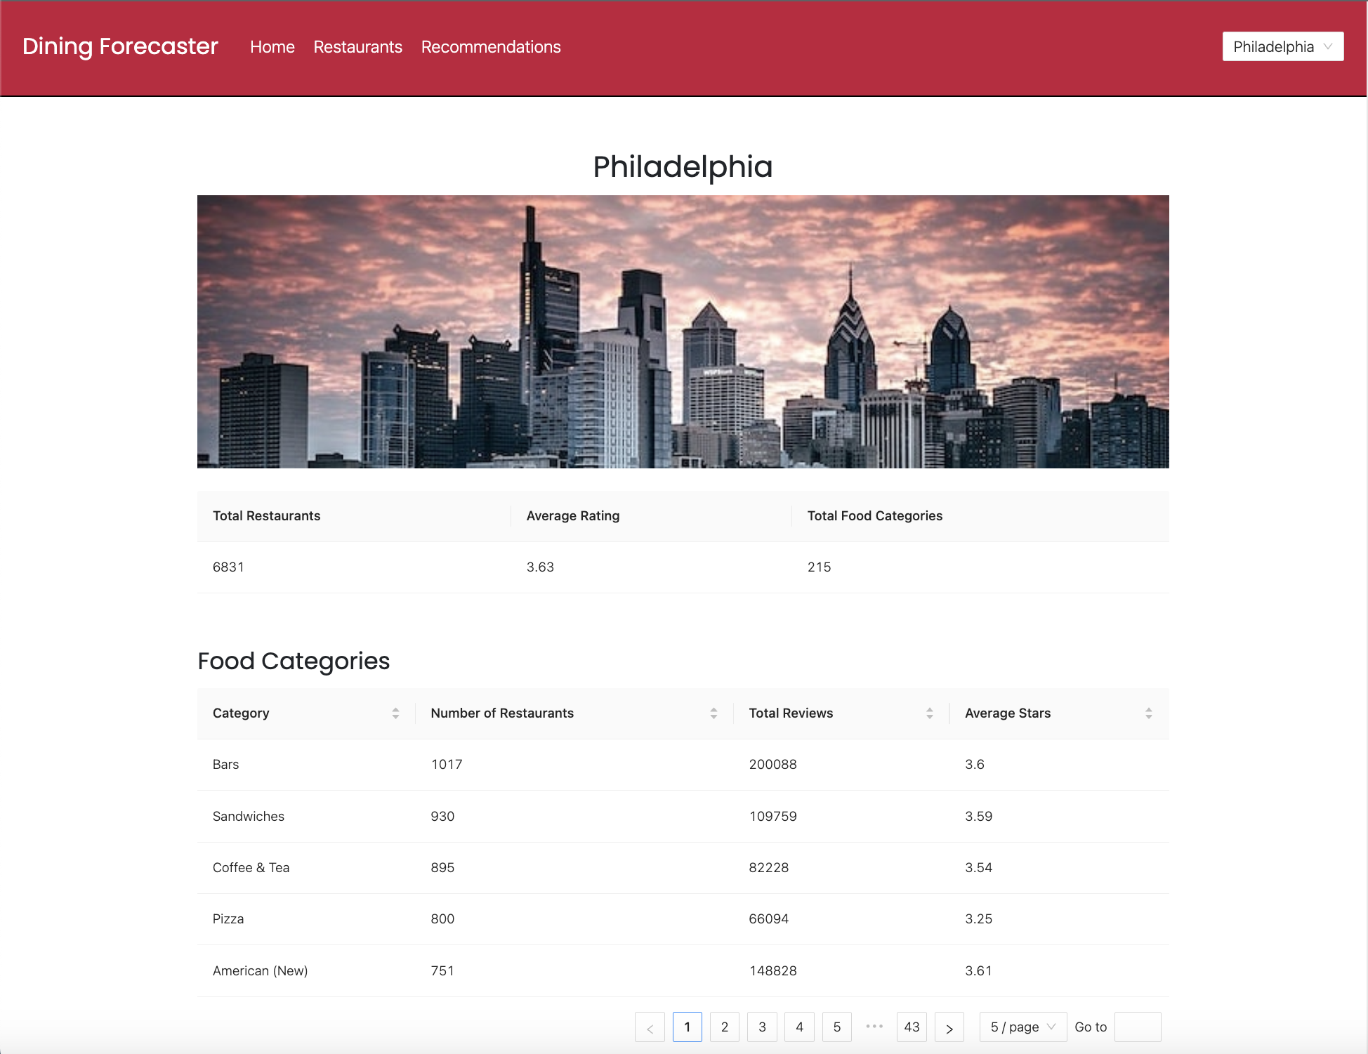The height and width of the screenshot is (1054, 1368).
Task: Select page 5 in pagination
Action: 836,1027
